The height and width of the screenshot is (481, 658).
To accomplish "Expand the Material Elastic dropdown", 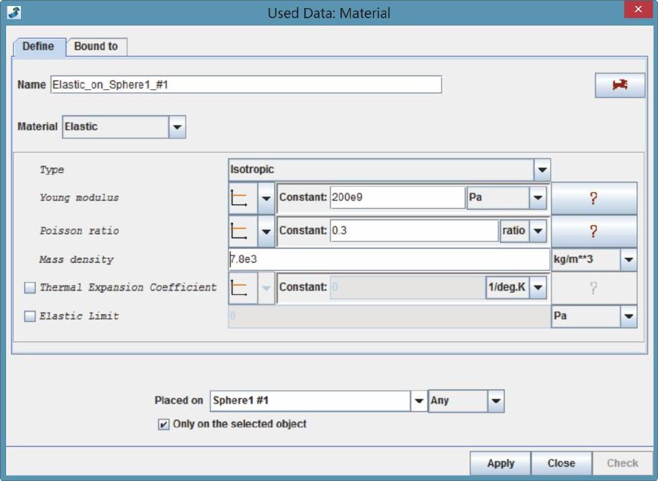I will pyautogui.click(x=177, y=126).
